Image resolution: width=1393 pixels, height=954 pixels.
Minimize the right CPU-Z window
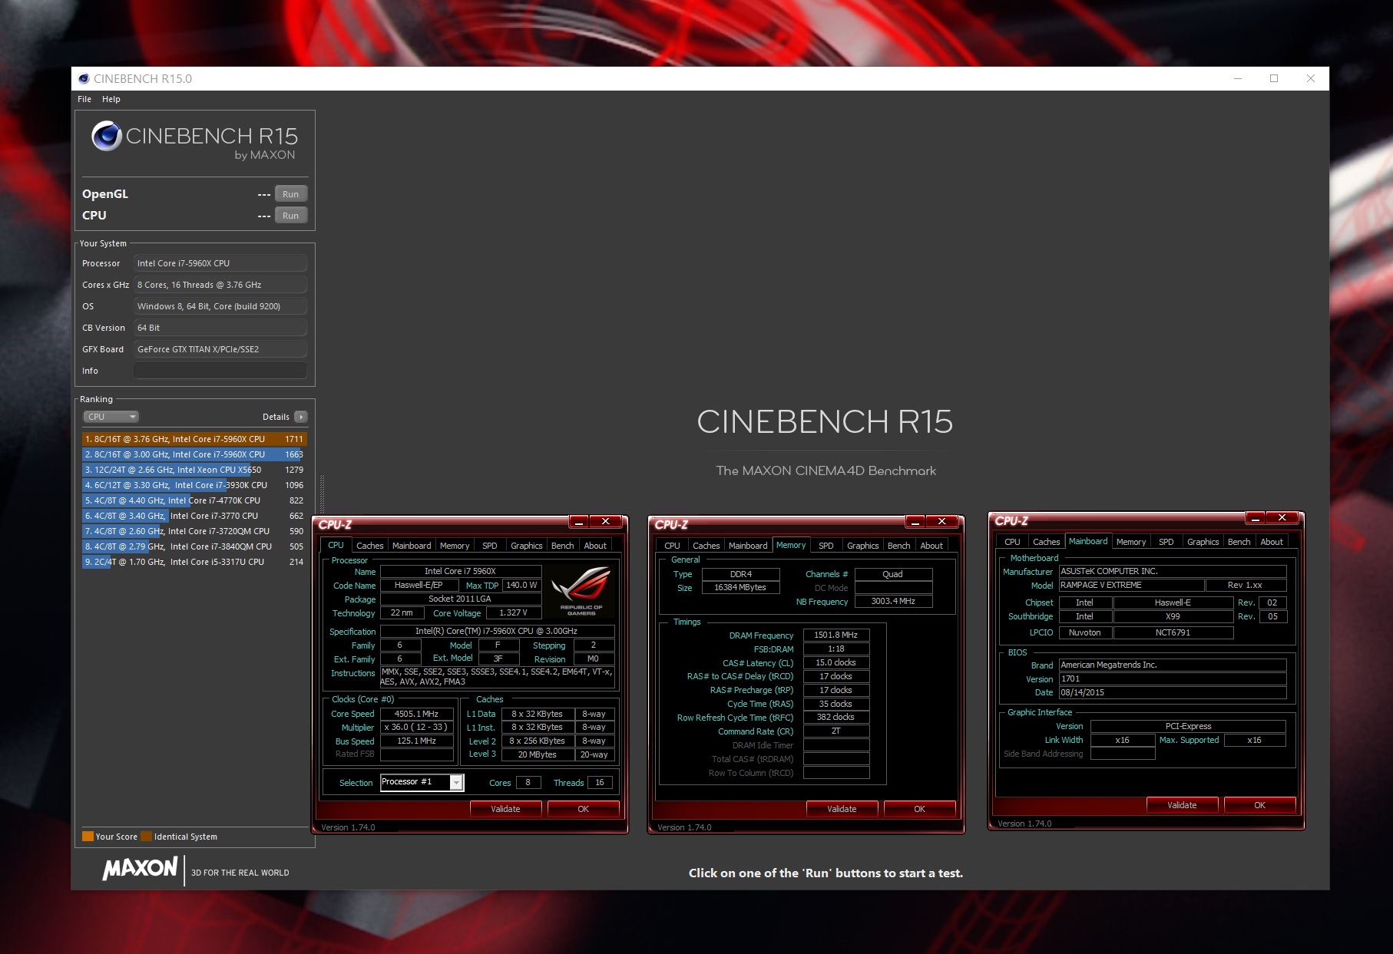(x=1256, y=518)
